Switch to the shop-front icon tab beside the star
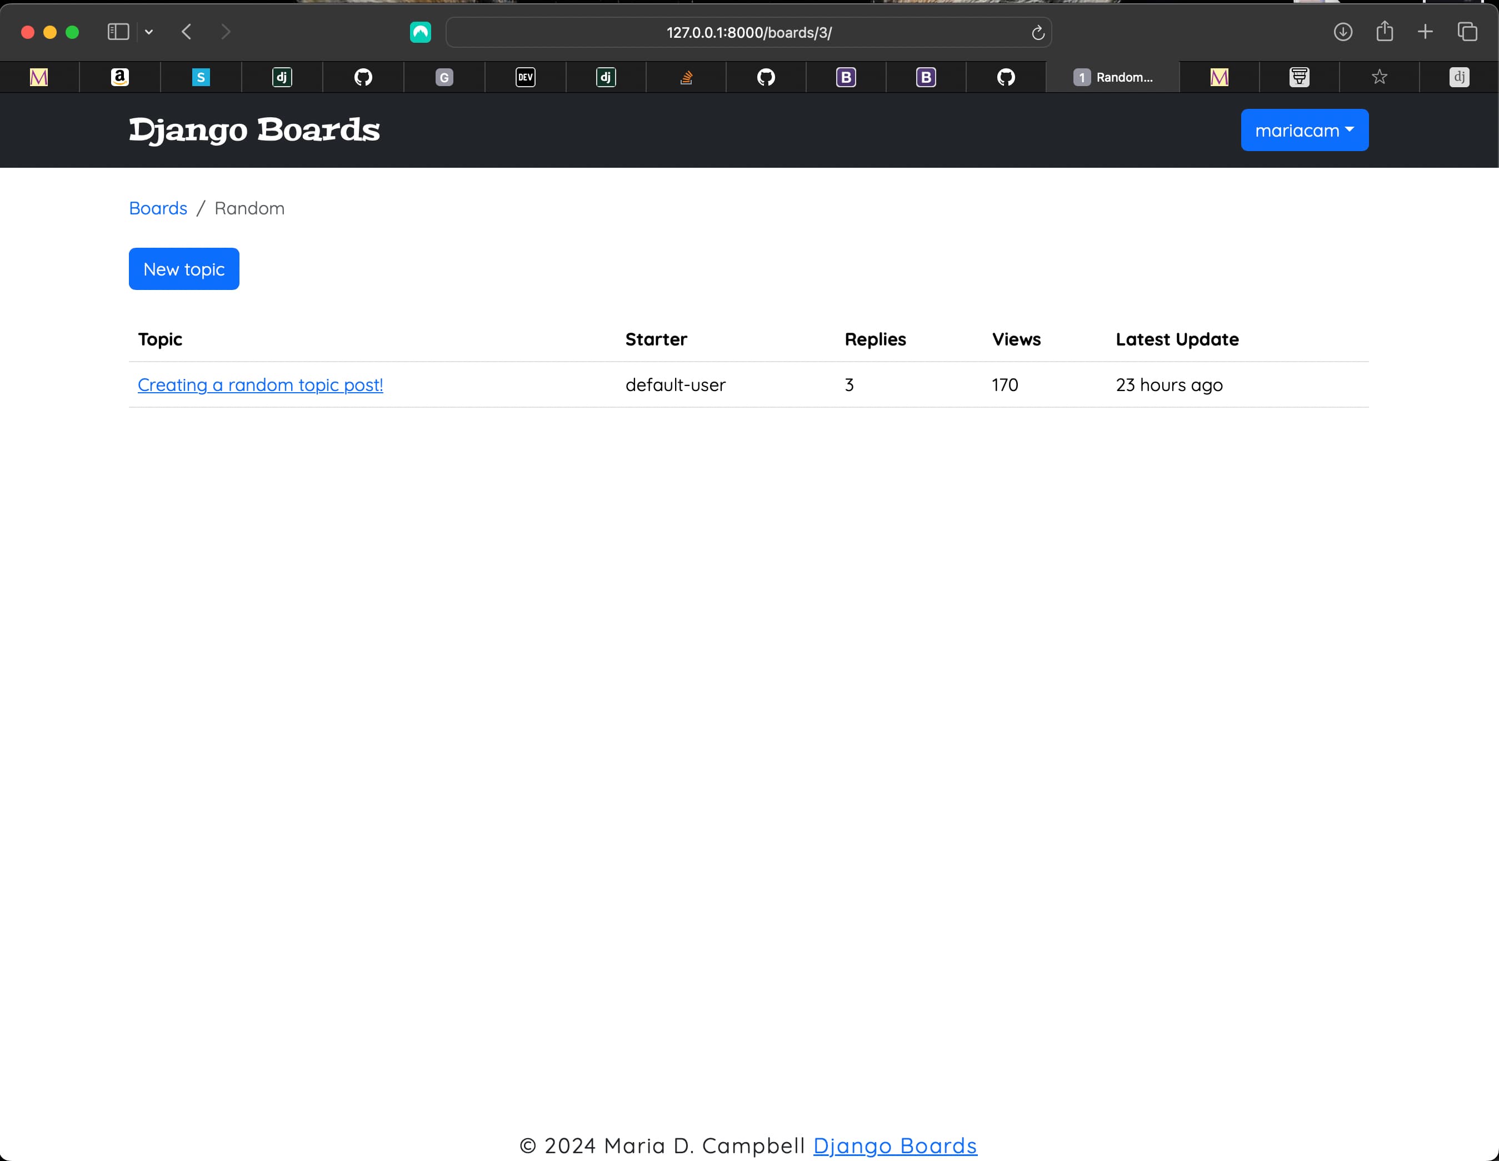Screen dimensions: 1499x1161 1300,77
